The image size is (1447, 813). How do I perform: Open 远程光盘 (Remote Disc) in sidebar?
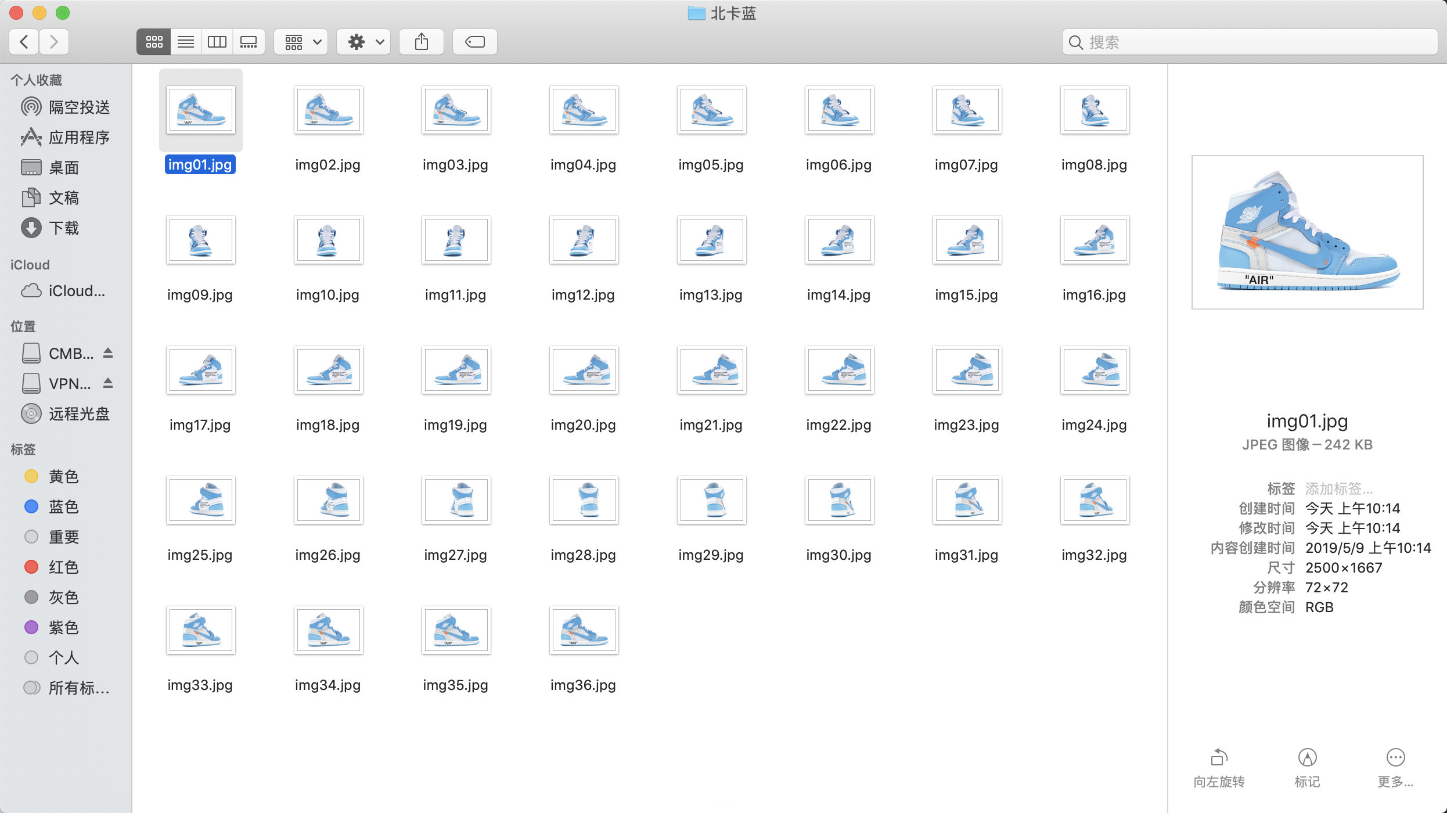(x=66, y=413)
